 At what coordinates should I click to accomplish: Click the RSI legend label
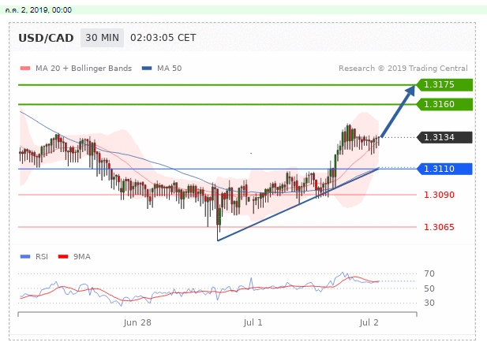[42, 256]
